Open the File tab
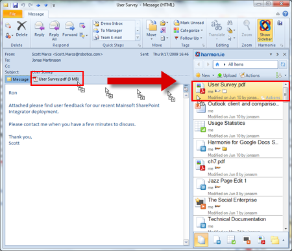This screenshot has width=292, height=251. (x=12, y=14)
